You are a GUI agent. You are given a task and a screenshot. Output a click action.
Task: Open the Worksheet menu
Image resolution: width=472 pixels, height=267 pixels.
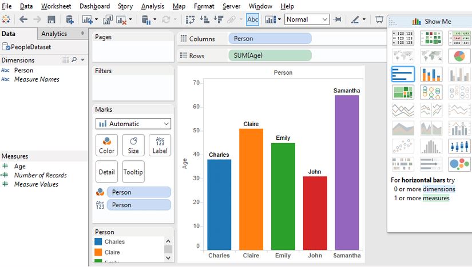click(56, 6)
